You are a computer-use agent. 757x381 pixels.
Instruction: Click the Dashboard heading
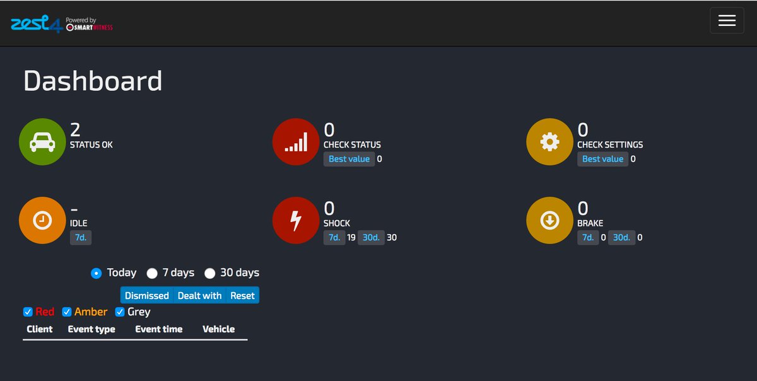point(93,81)
